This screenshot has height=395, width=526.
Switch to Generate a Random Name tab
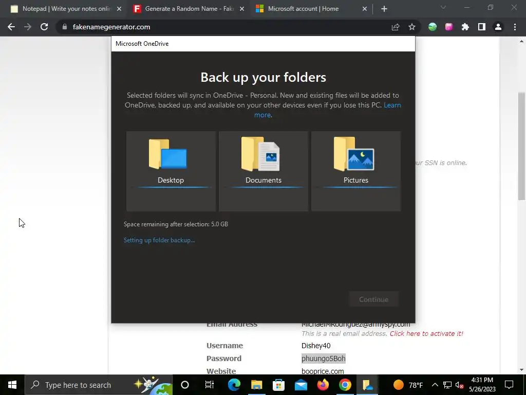[x=189, y=9]
